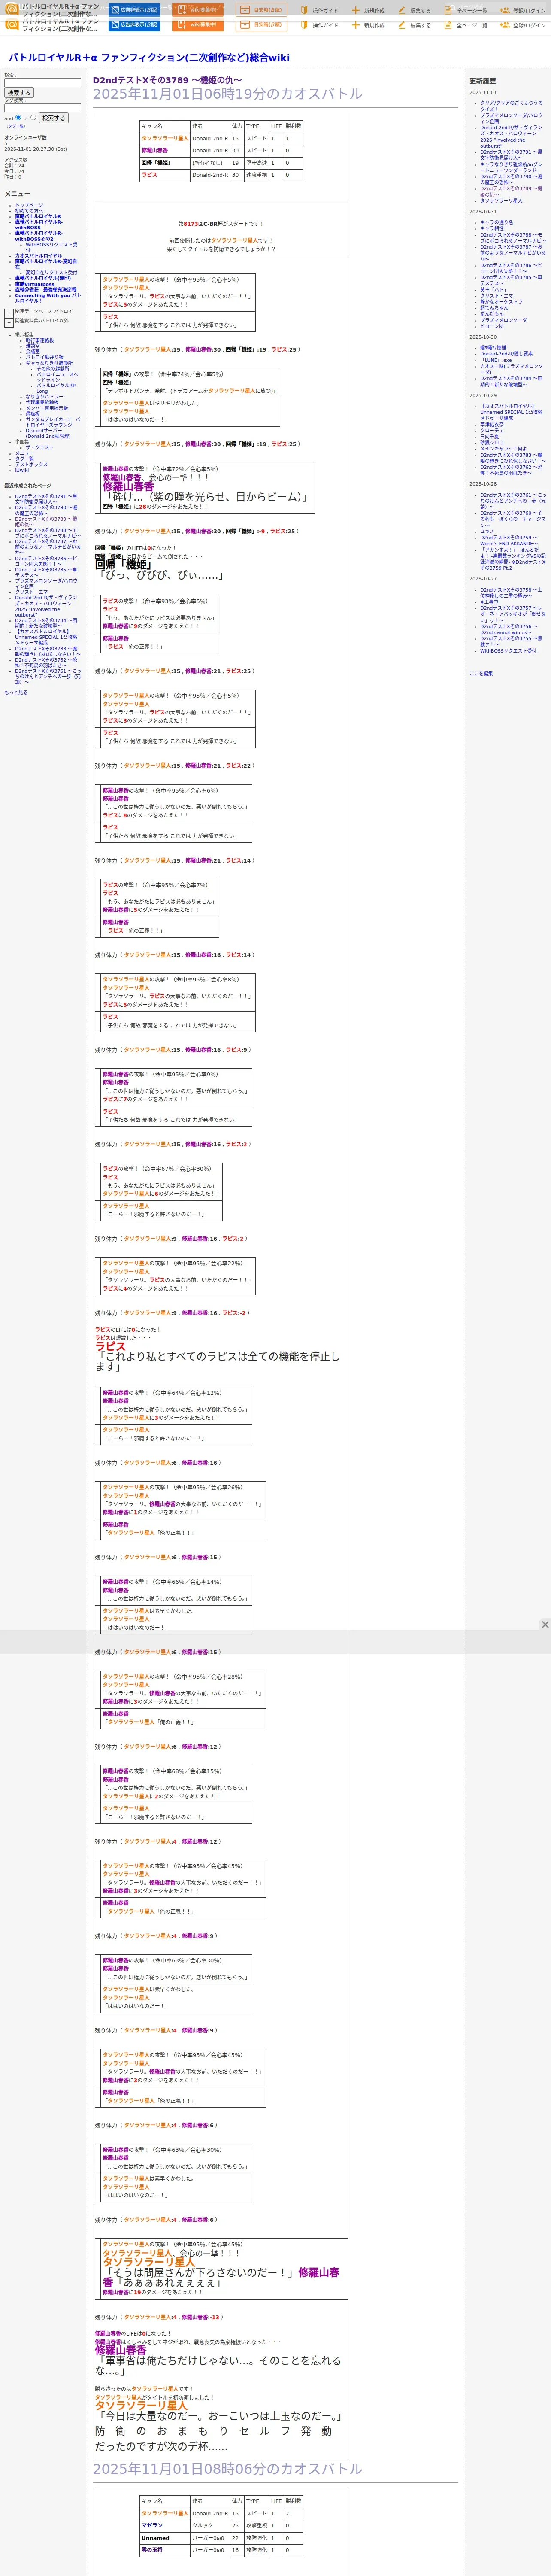Click ここを編集 in the right sidebar

tap(481, 674)
